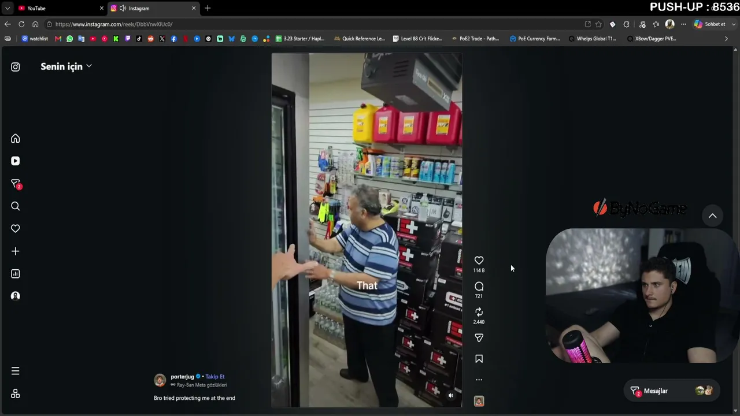
Task: Open the reel's comments icon
Action: [479, 287]
